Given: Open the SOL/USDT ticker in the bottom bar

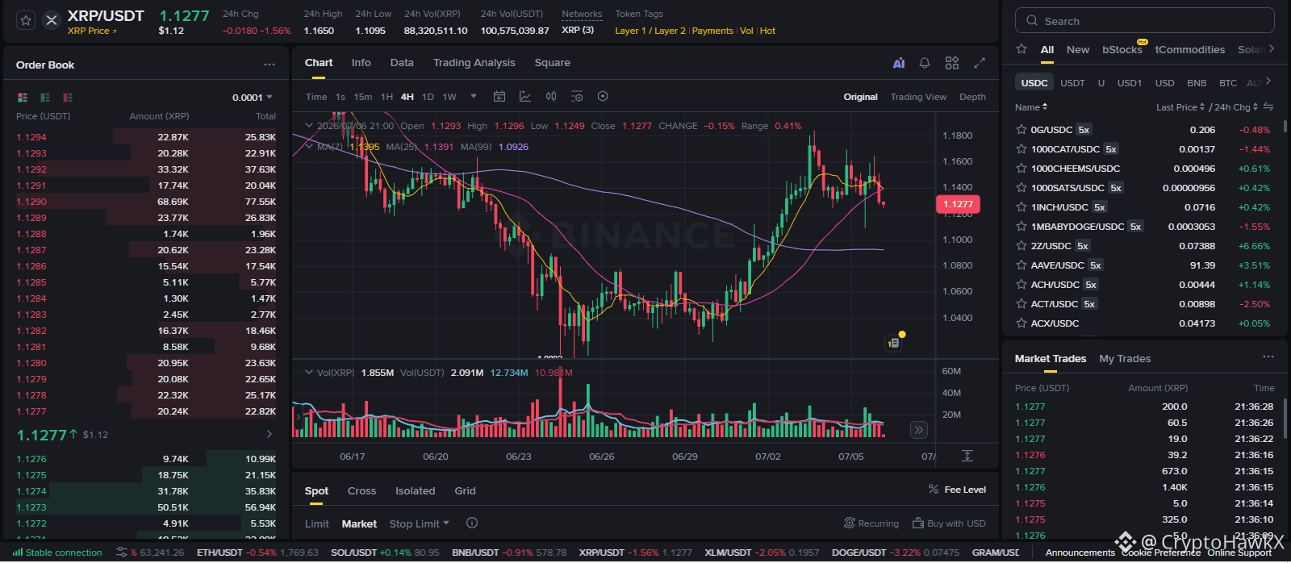Looking at the screenshot, I should pos(386,553).
